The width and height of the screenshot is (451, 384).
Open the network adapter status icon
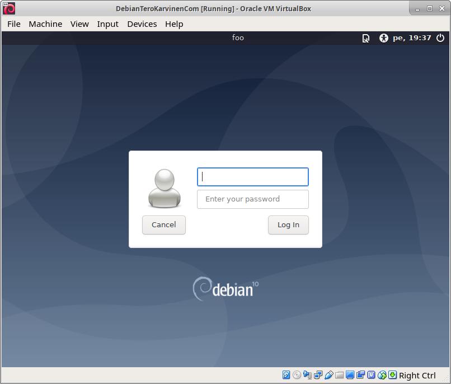click(x=318, y=375)
